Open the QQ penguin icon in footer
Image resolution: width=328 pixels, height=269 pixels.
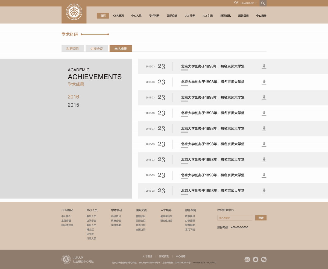[256, 259]
